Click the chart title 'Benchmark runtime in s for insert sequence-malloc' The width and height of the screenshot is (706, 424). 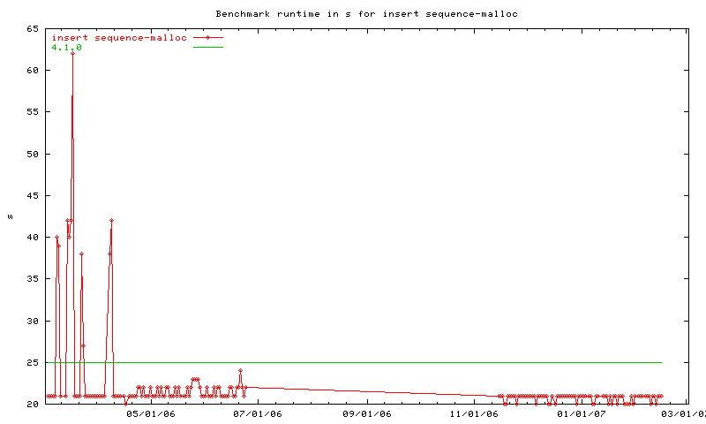(366, 14)
